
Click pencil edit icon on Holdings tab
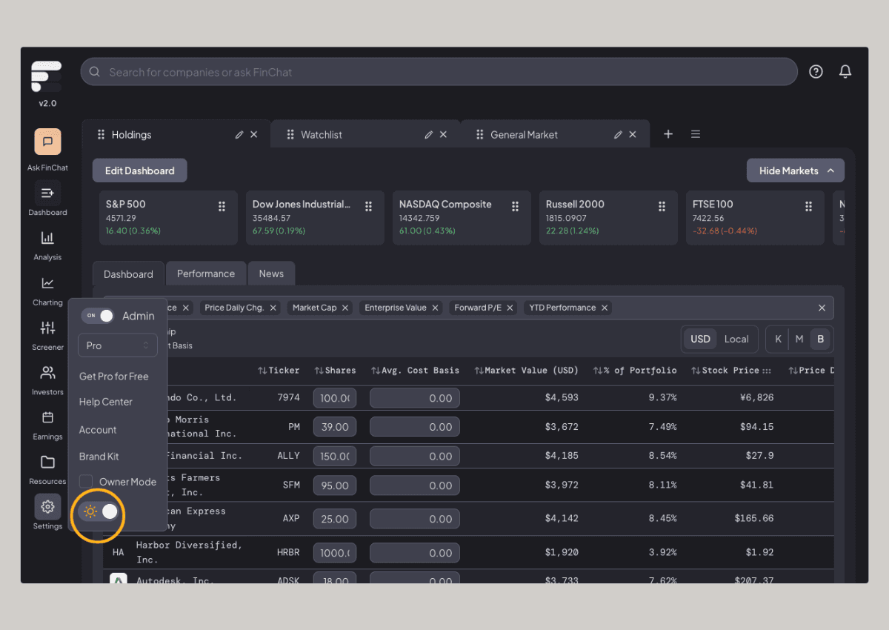pyautogui.click(x=239, y=135)
